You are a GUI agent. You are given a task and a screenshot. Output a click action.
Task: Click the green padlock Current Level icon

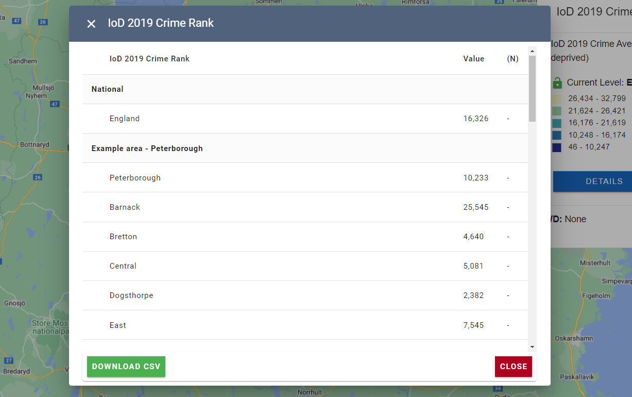(558, 82)
